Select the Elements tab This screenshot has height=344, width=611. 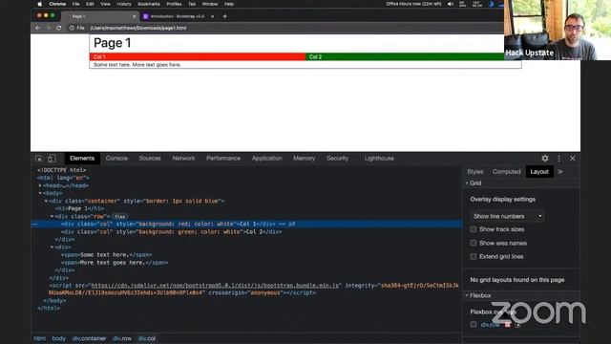82,159
